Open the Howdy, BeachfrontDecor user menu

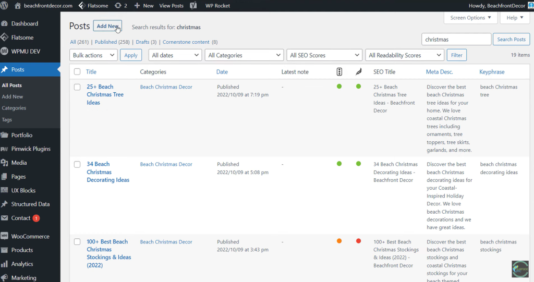[x=501, y=5]
